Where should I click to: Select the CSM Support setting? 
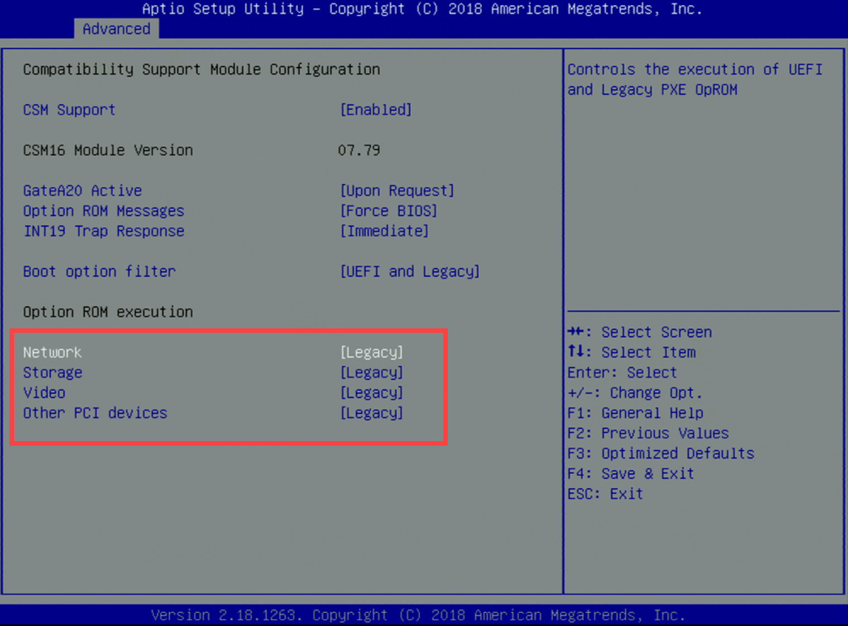[x=69, y=109]
